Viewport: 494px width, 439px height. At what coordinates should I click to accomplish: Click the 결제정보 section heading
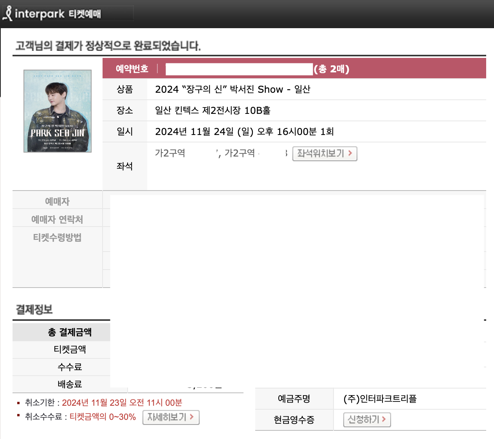34,309
